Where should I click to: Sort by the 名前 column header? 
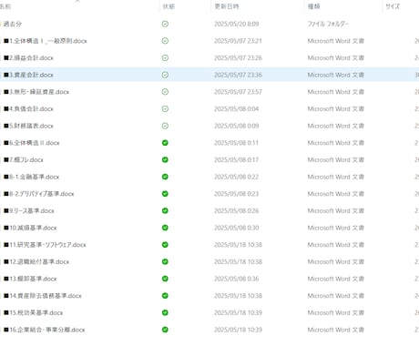[x=5, y=6]
